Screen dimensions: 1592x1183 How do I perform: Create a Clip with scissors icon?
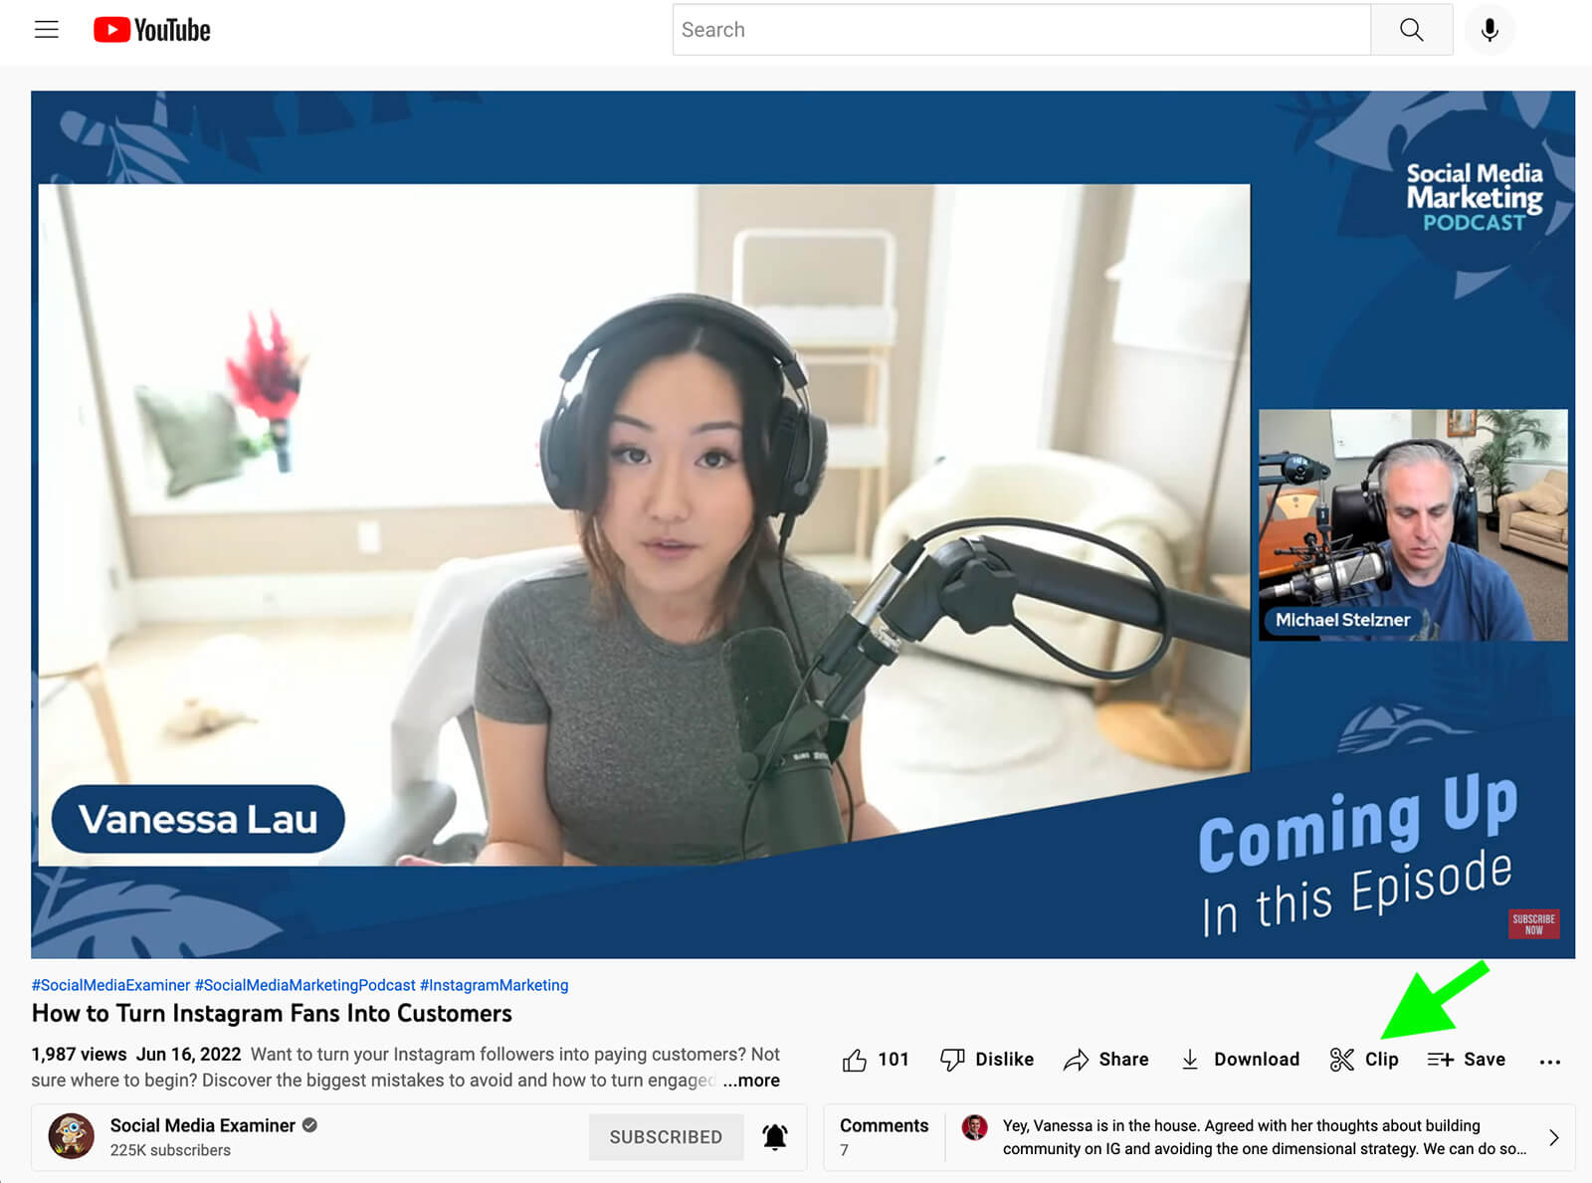[x=1364, y=1060]
